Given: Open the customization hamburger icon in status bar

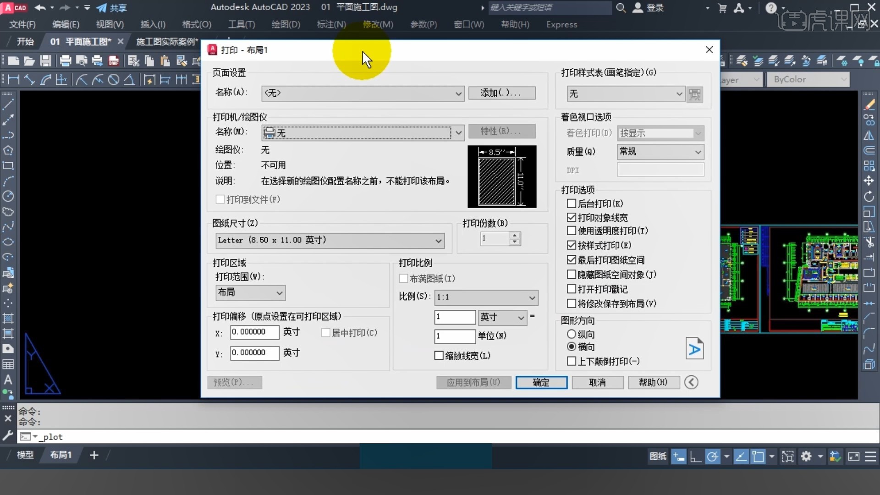Looking at the screenshot, I should click(x=870, y=456).
